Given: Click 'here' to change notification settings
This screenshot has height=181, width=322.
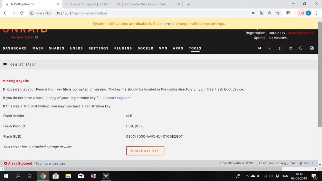Looking at the screenshot, I should pyautogui.click(x=166, y=24).
